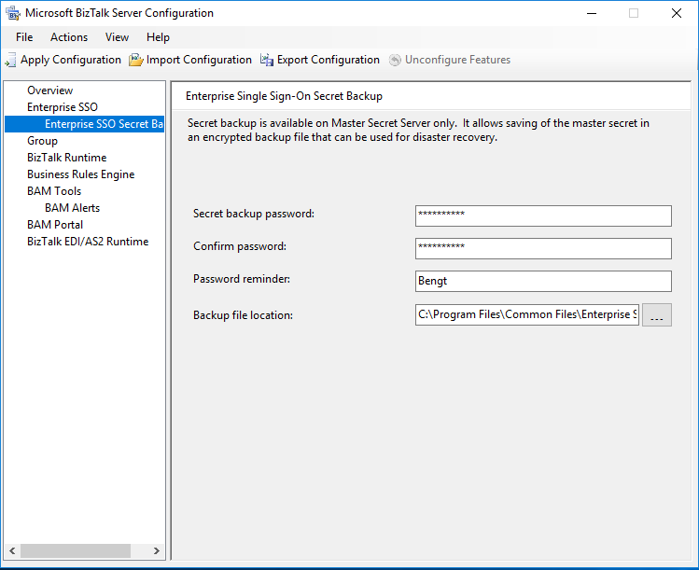Screen dimensions: 699x570
Task: Select BAM Alerts tree node
Action: [72, 208]
